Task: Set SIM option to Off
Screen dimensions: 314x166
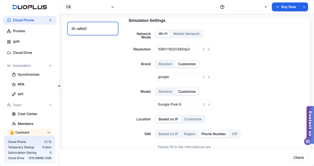Action: 234,134
